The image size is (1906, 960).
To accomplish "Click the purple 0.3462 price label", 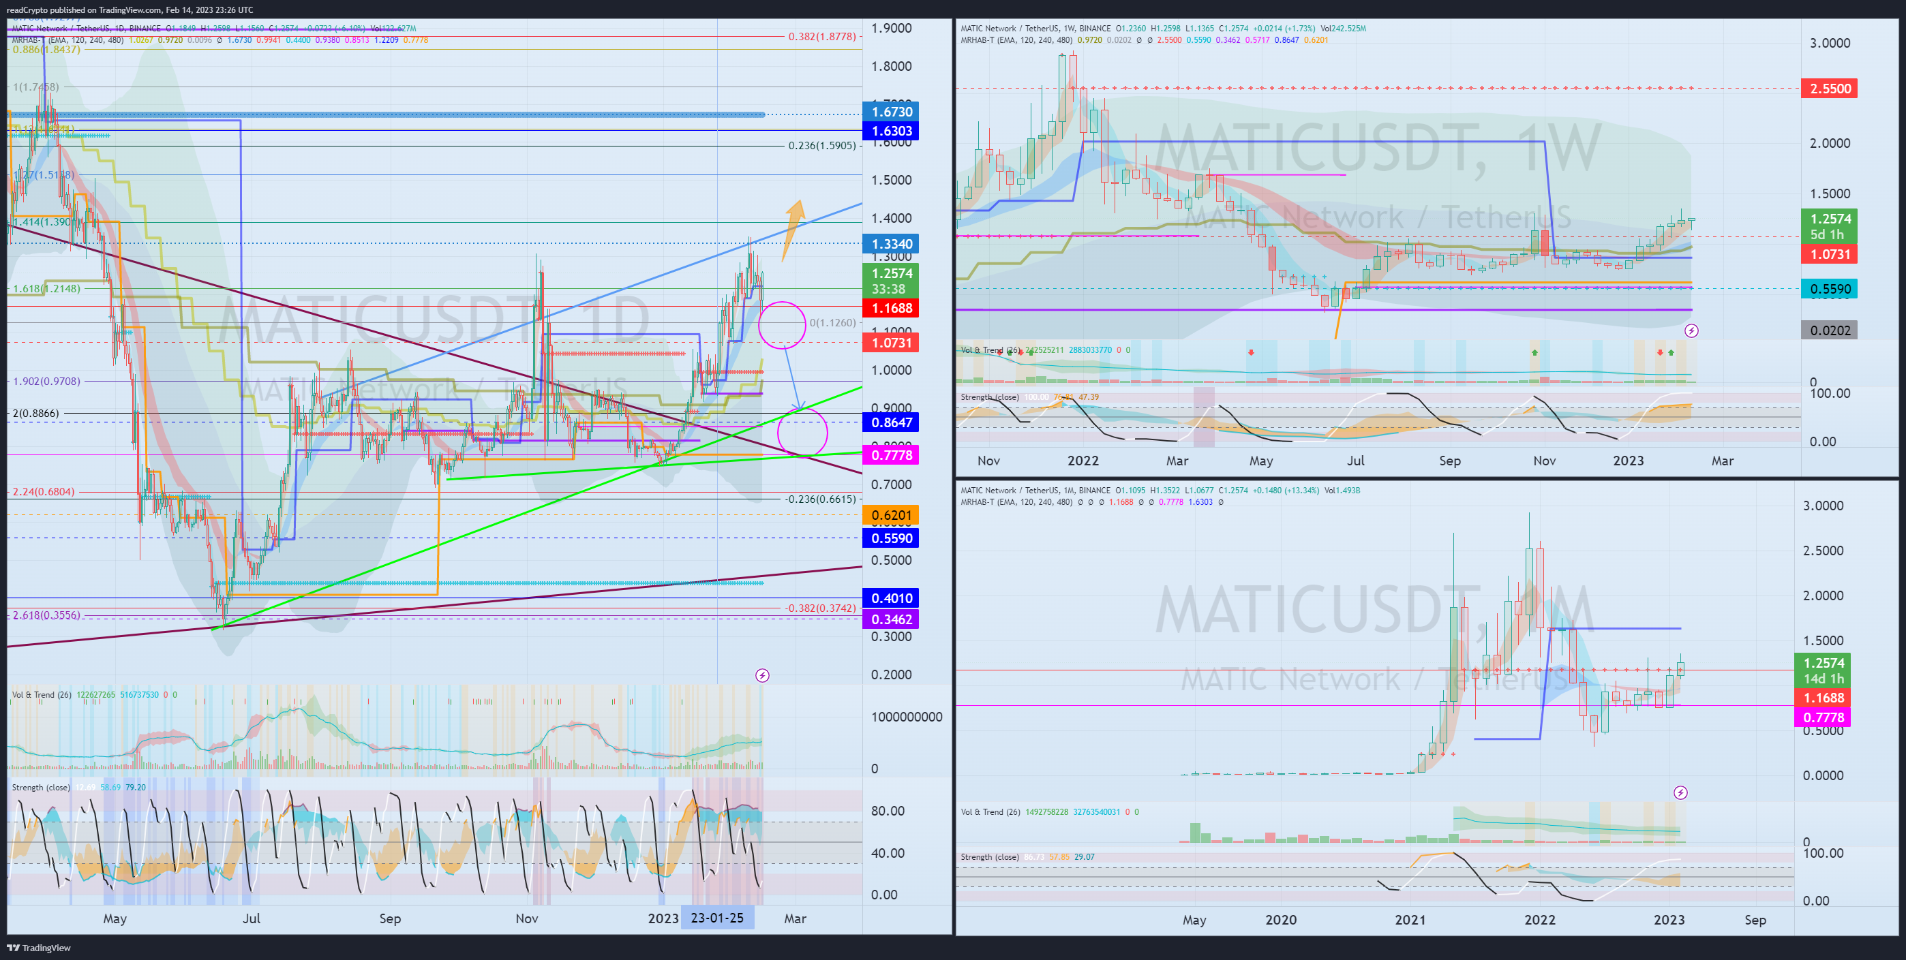I will click(x=891, y=619).
